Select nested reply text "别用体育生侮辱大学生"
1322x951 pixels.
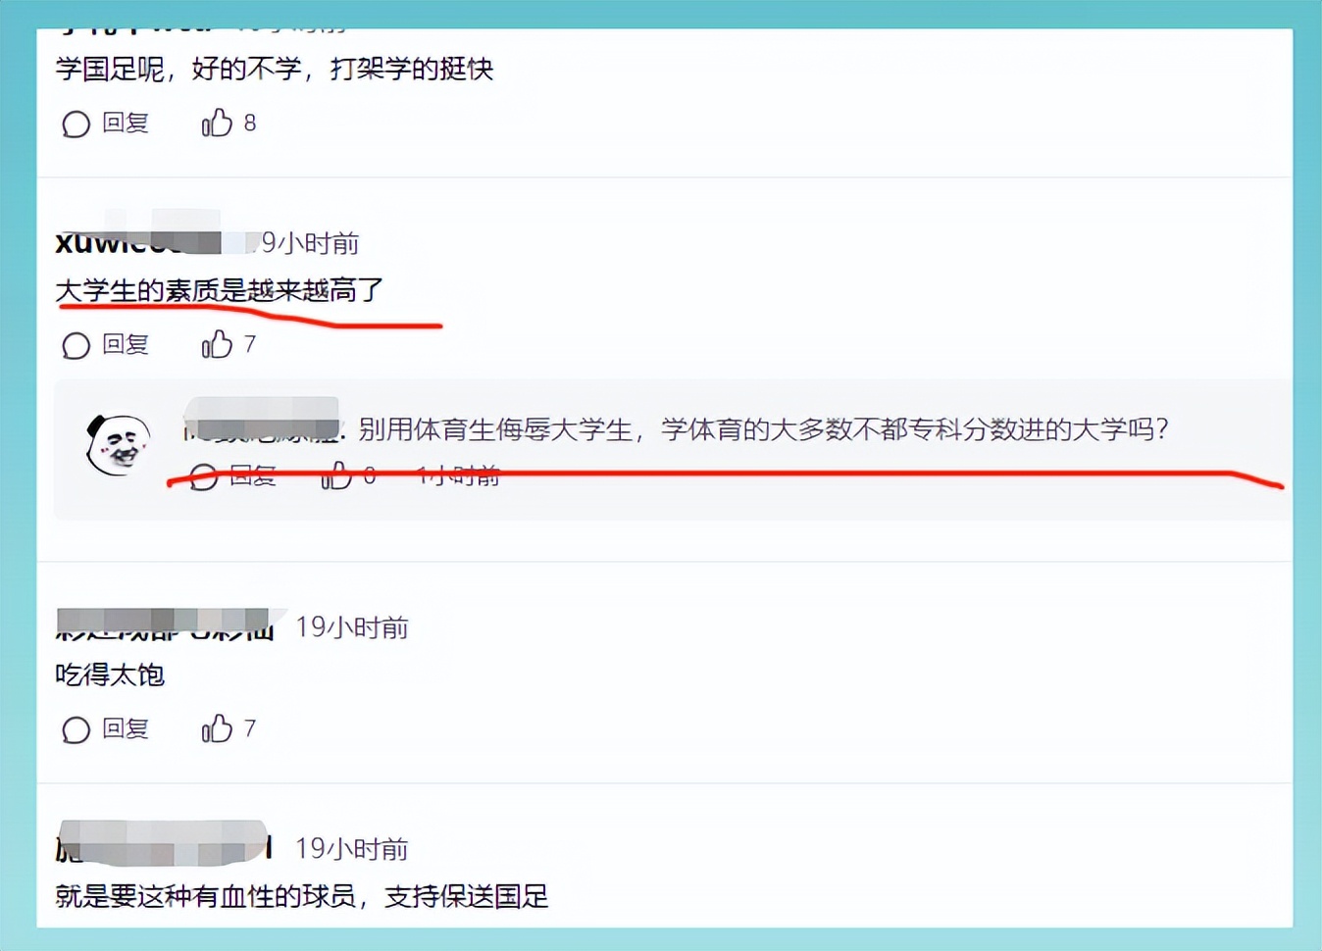pos(495,429)
